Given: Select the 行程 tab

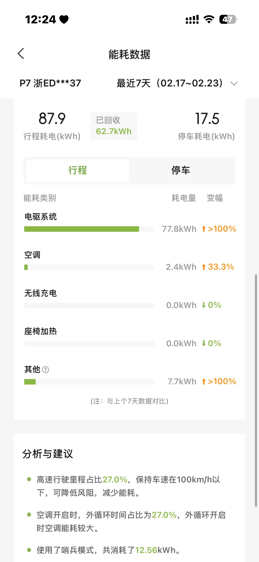Looking at the screenshot, I should click(x=78, y=171).
